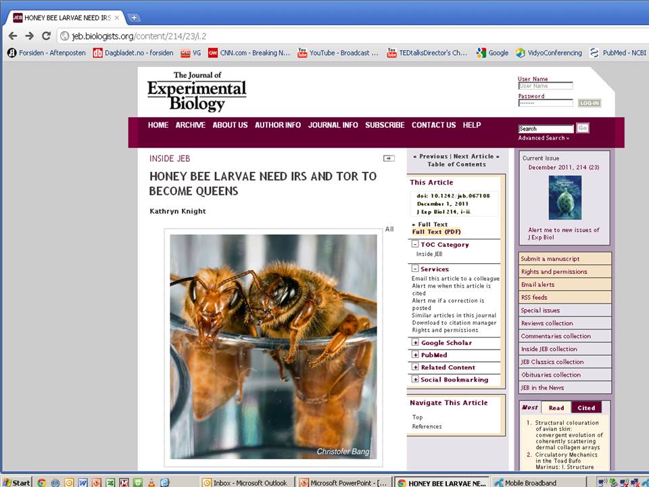Open the Full Text (PDF) link
This screenshot has height=487, width=649.
coord(436,232)
